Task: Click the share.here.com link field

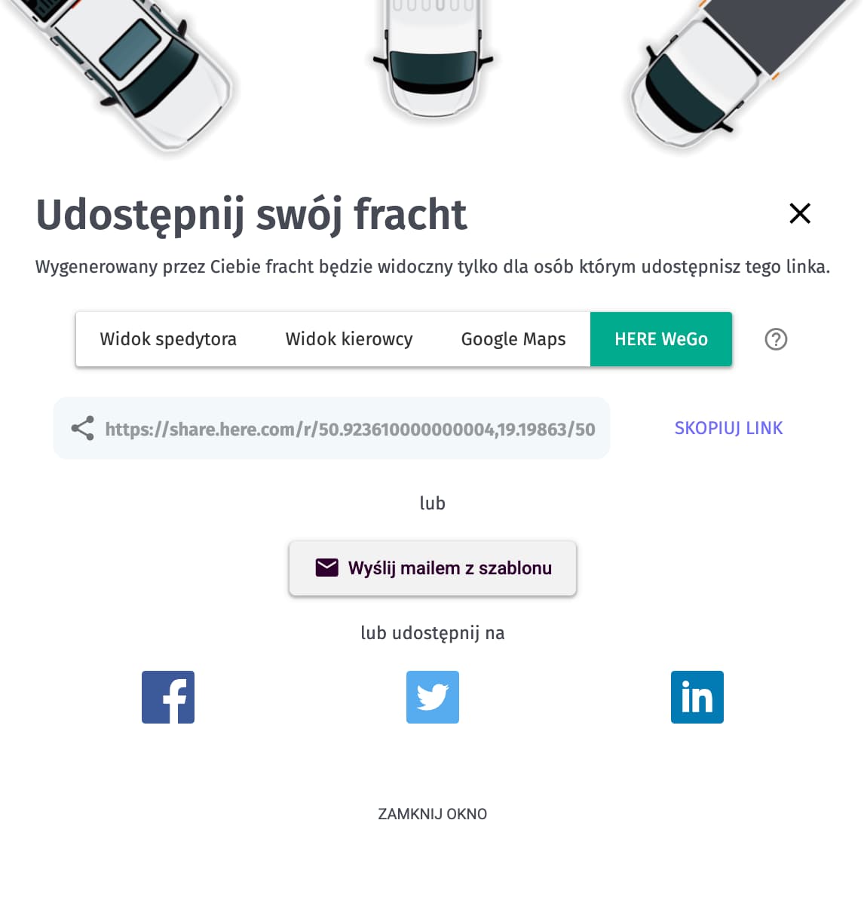Action: point(332,428)
